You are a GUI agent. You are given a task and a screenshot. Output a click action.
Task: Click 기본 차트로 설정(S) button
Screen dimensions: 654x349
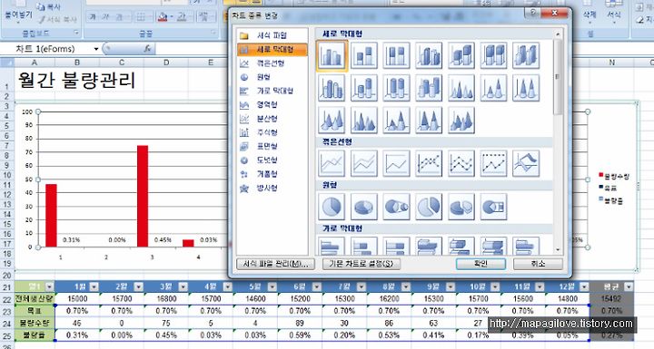(x=362, y=264)
